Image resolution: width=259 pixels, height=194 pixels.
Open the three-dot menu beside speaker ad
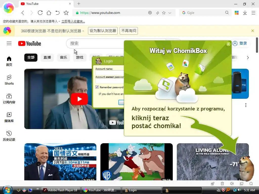tap(246, 105)
